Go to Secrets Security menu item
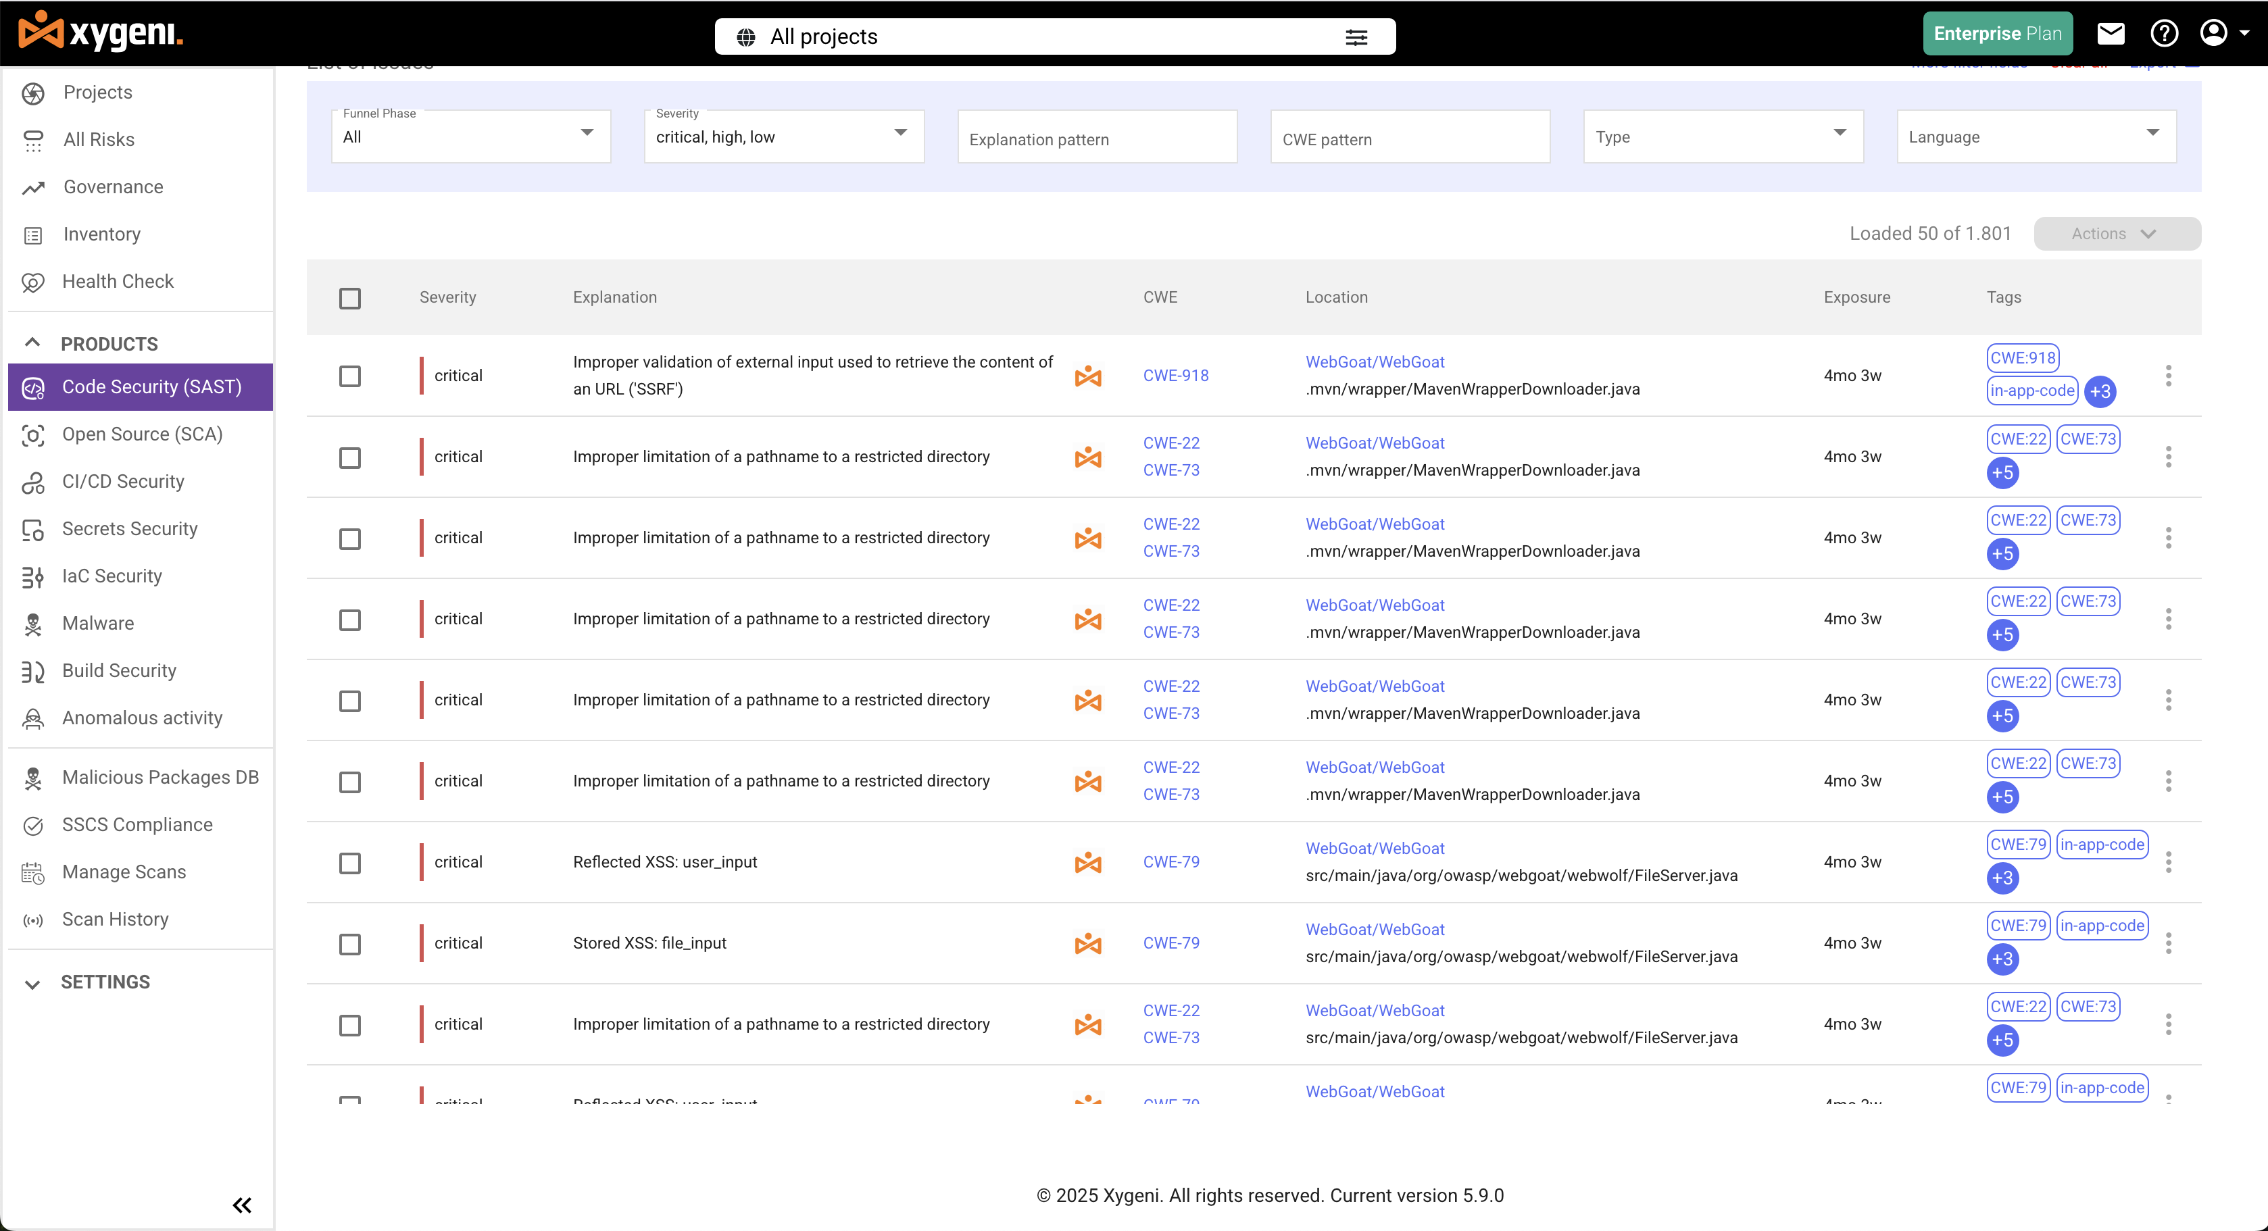This screenshot has width=2268, height=1231. [130, 529]
